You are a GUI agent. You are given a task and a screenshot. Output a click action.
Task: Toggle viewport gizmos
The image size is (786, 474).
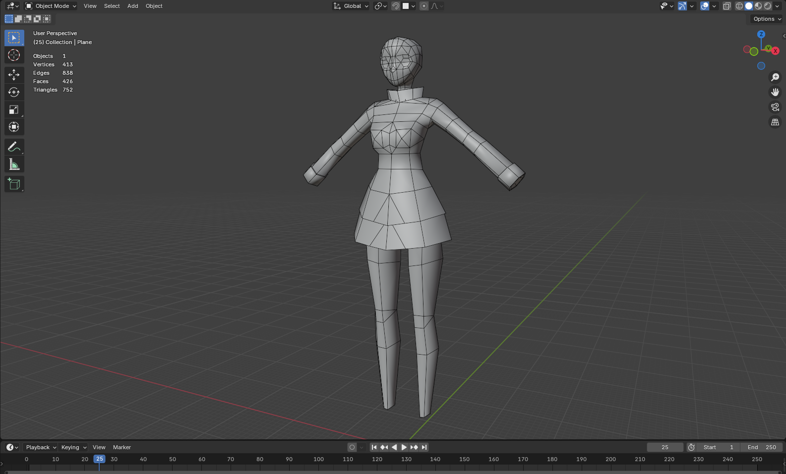pyautogui.click(x=683, y=6)
